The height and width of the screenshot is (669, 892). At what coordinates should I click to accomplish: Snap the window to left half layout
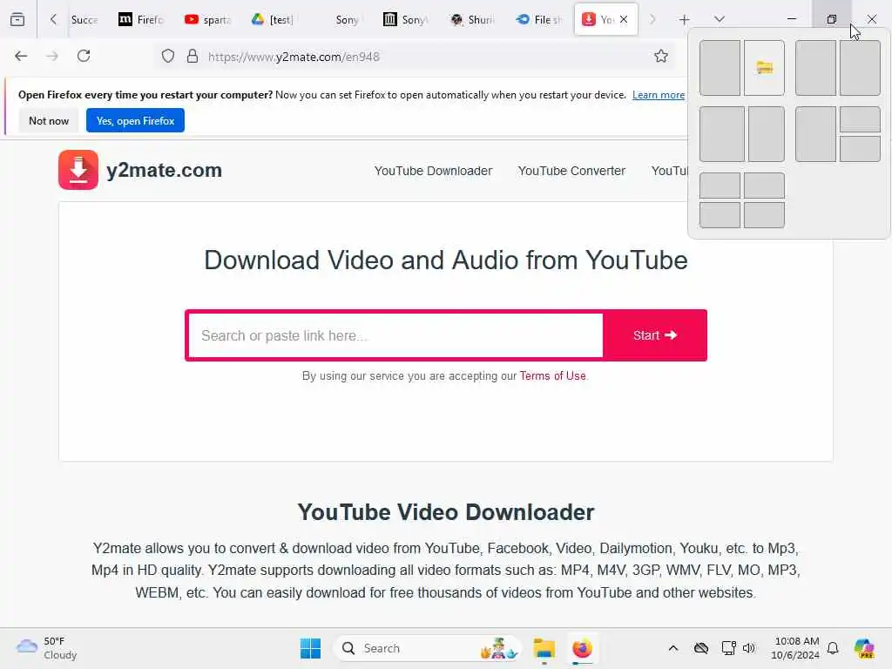click(720, 68)
